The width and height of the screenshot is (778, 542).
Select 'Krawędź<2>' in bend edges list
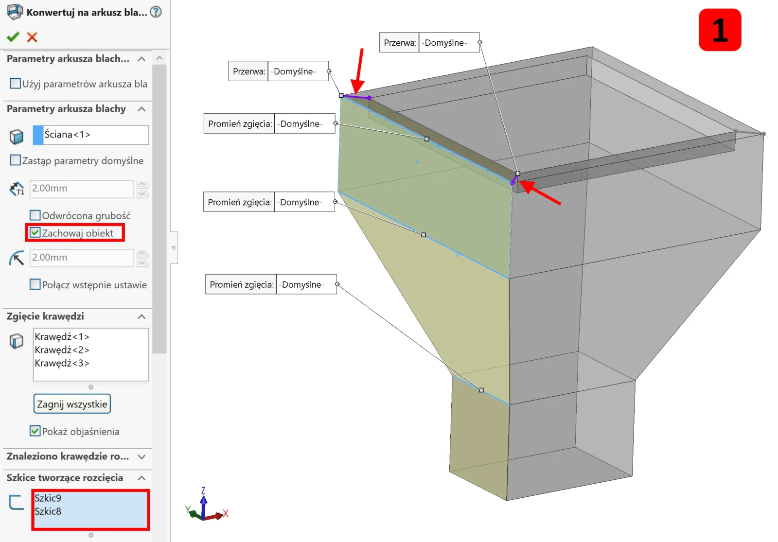point(62,350)
